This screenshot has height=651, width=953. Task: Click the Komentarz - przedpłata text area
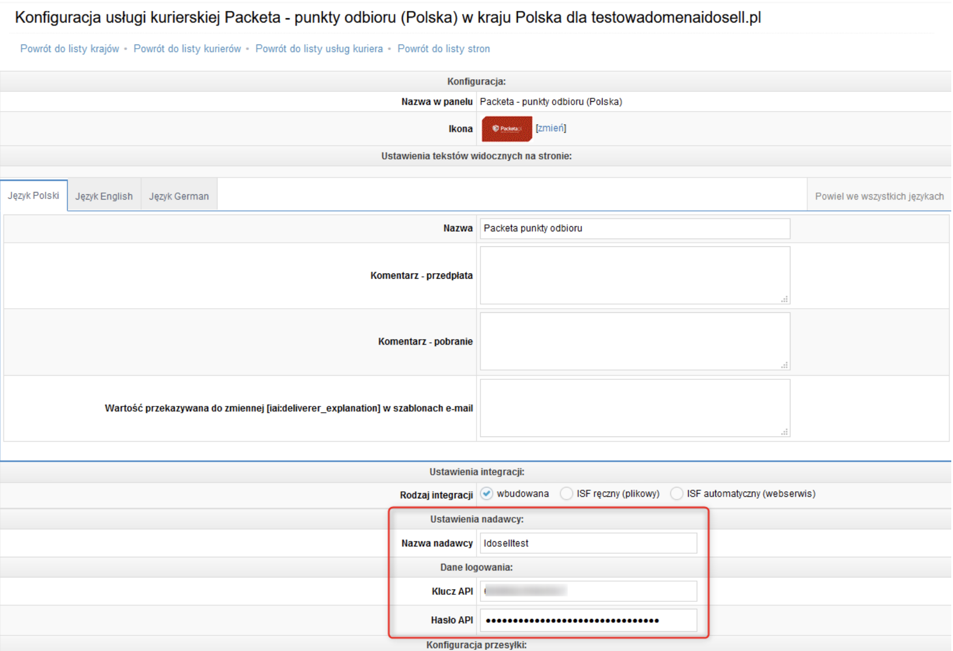point(635,275)
